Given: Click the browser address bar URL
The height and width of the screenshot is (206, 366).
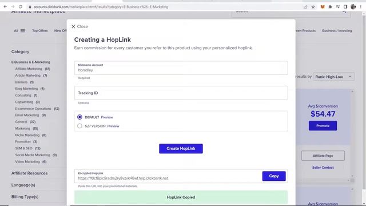Looking at the screenshot, I should [x=101, y=7].
